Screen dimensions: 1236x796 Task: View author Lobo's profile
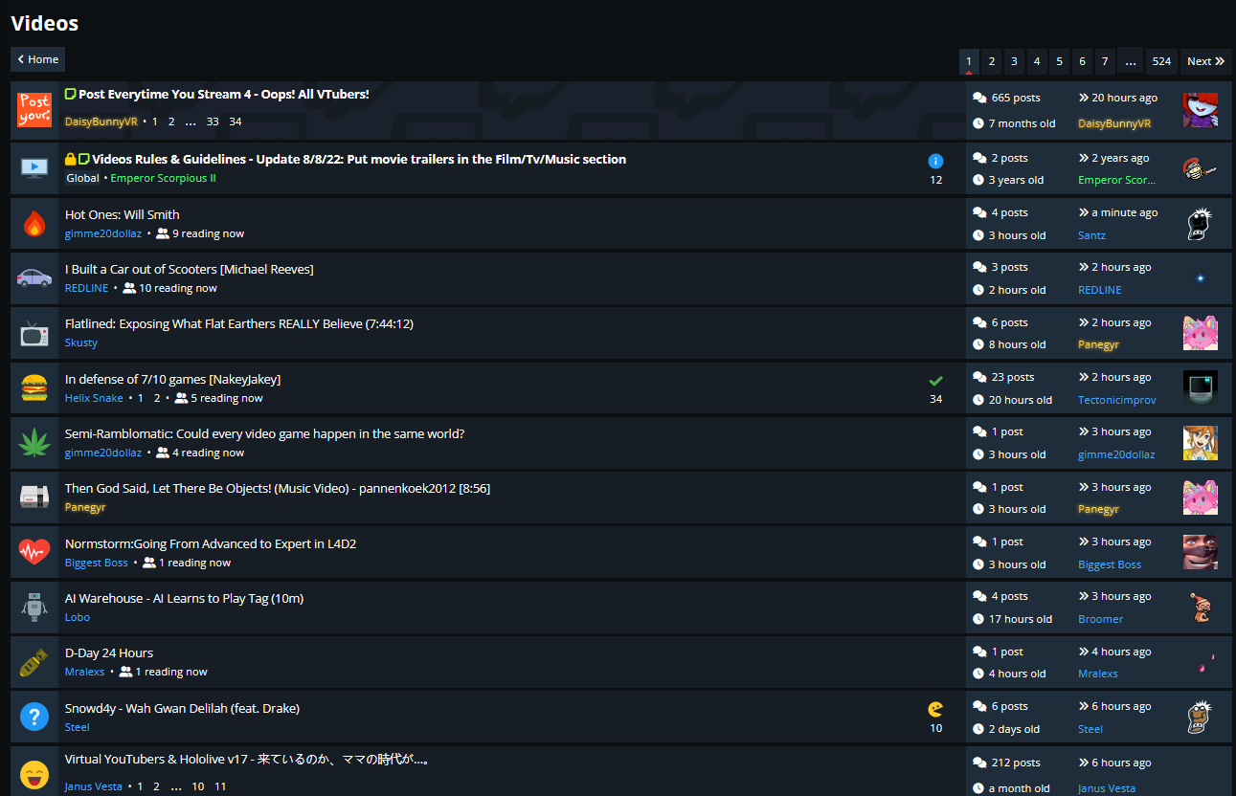[78, 617]
